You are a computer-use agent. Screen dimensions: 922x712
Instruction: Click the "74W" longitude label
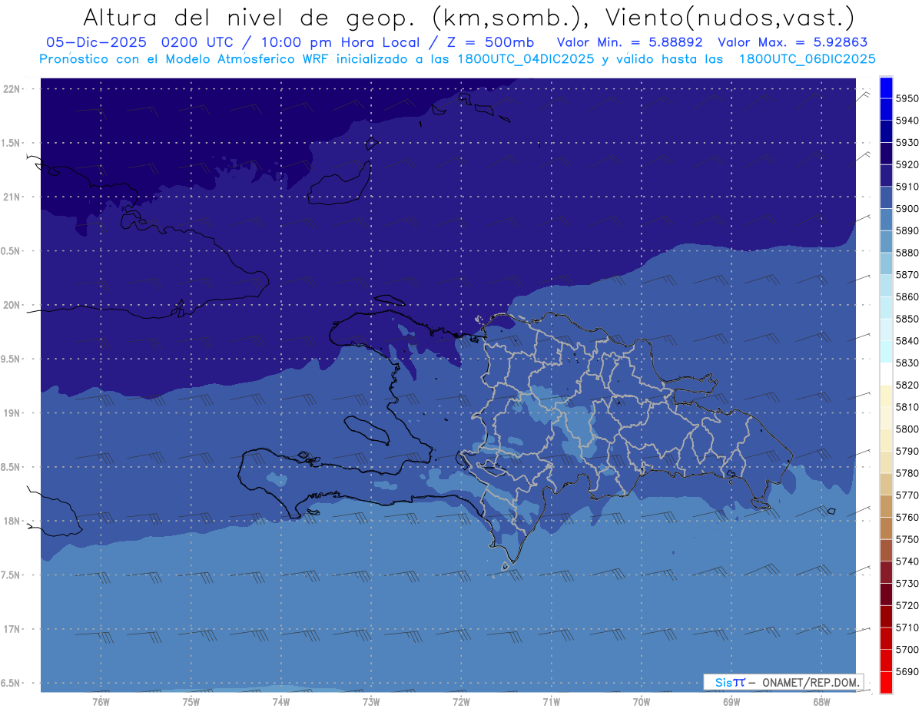(x=281, y=701)
